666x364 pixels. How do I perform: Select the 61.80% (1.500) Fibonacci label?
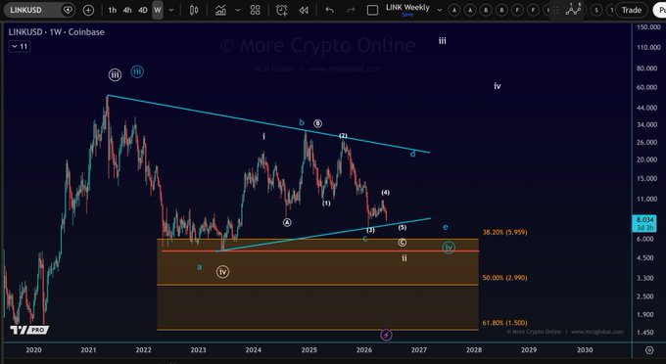click(x=504, y=323)
